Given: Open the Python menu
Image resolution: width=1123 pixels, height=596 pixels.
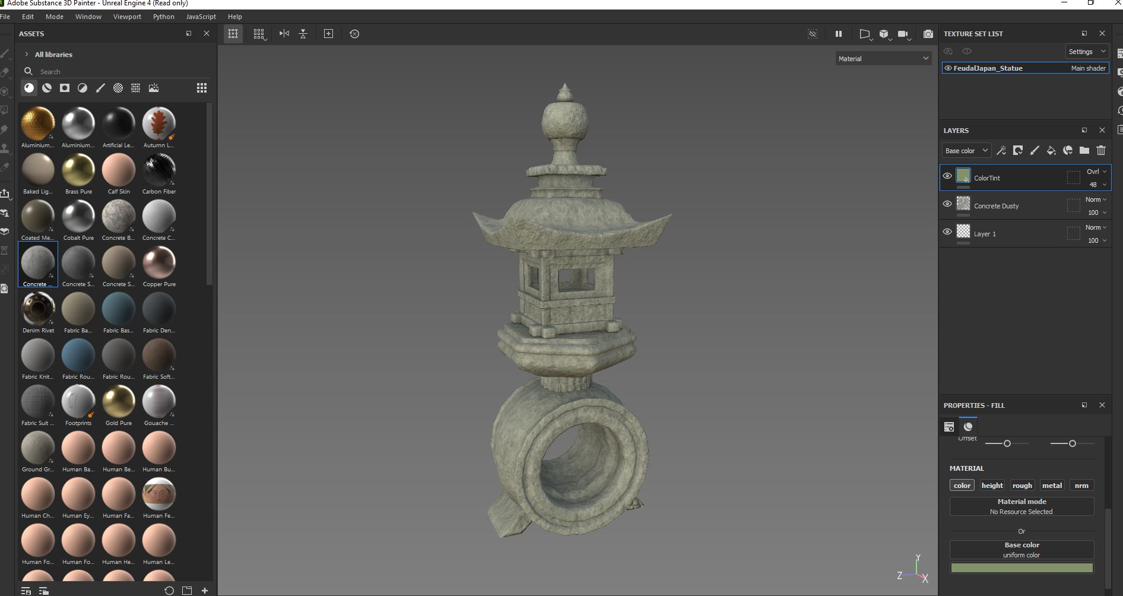Looking at the screenshot, I should click(163, 17).
